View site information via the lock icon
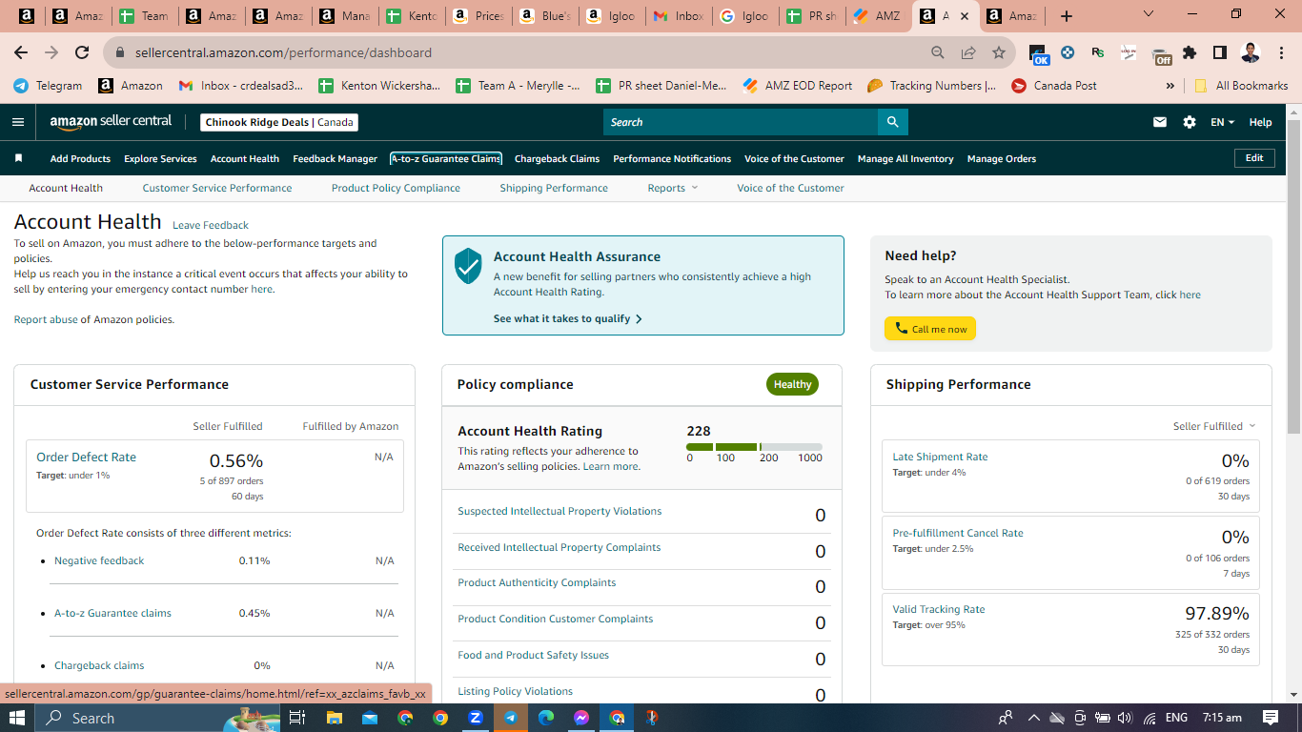Screen dimensions: 1302x732 (120, 52)
